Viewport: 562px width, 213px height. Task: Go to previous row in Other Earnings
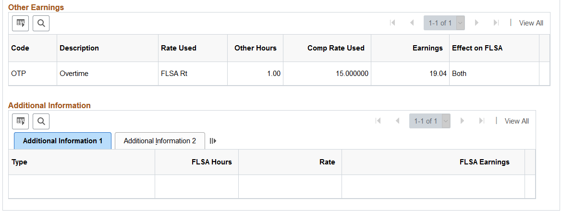[x=412, y=23]
